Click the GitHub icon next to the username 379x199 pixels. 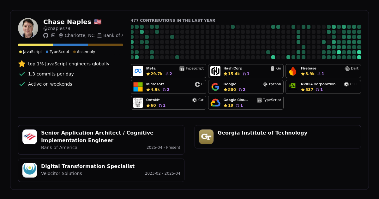pyautogui.click(x=46, y=35)
